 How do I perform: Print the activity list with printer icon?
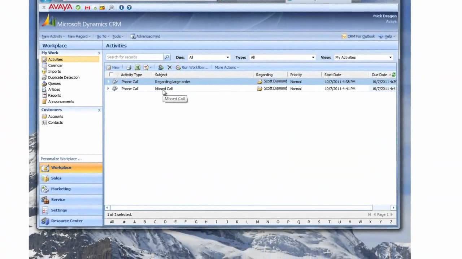128,67
